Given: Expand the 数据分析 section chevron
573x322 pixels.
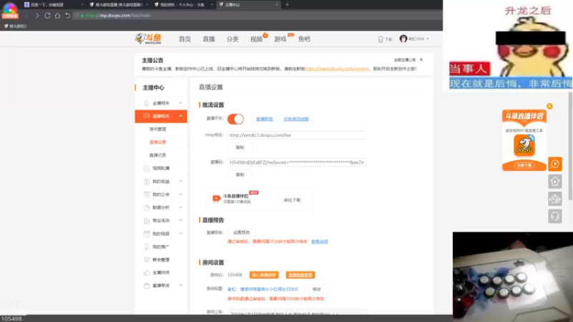Looking at the screenshot, I should (180, 208).
